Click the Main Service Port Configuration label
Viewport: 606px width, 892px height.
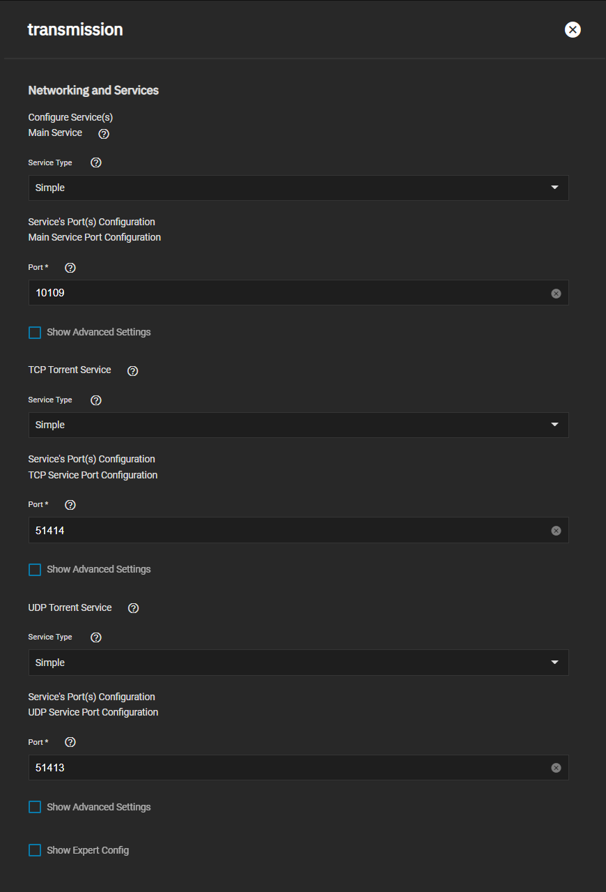tap(95, 237)
